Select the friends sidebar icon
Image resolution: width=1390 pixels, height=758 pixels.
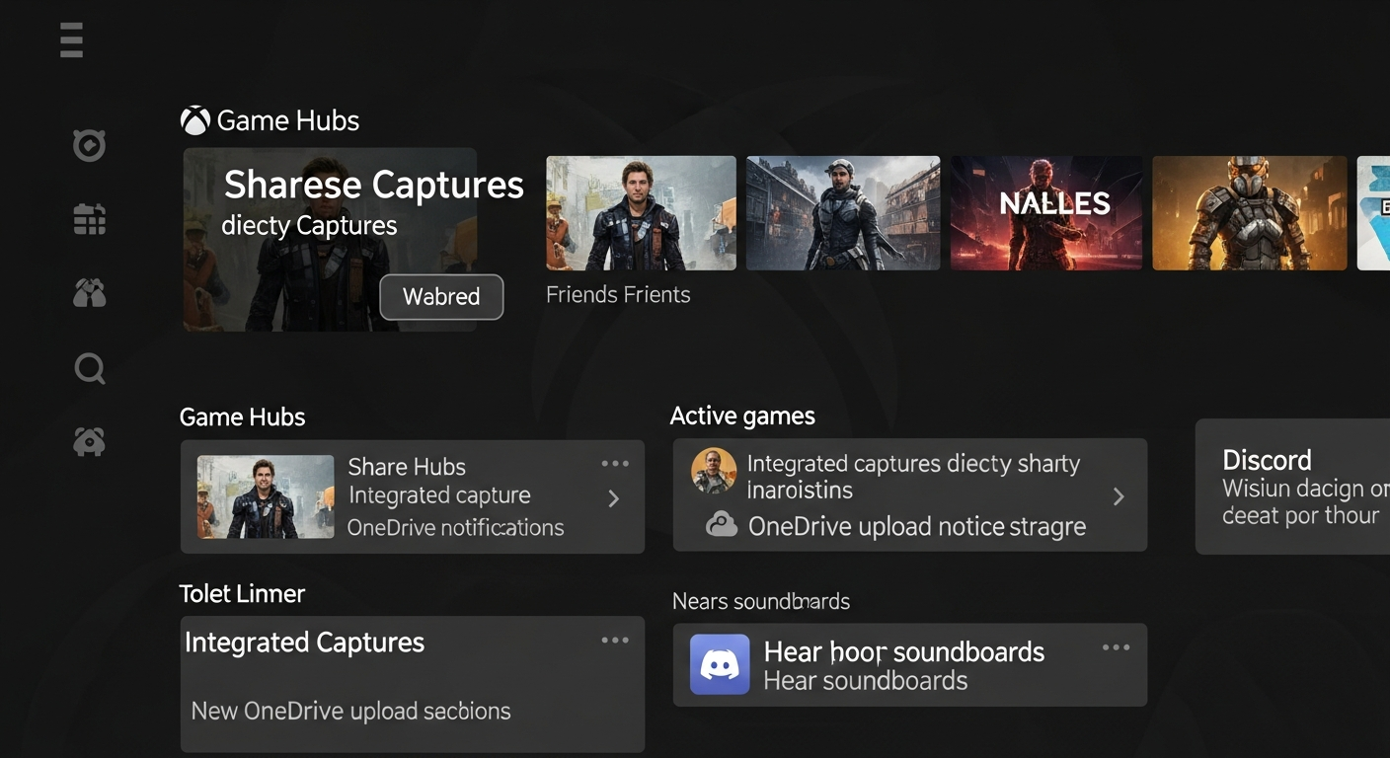point(89,293)
